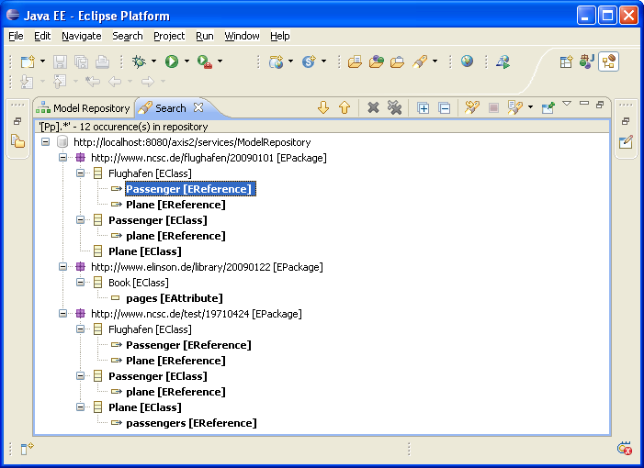Switch to the Model Repository tab
This screenshot has height=468, width=644.
[x=83, y=108]
